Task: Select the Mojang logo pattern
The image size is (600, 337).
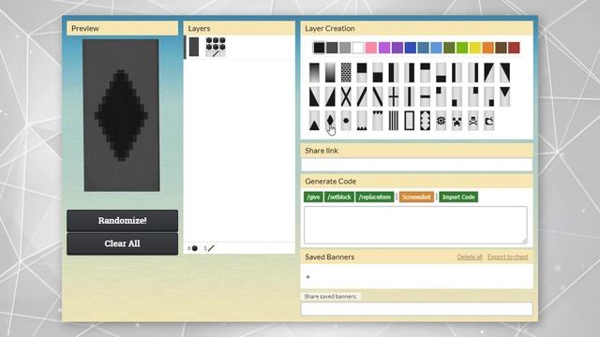Action: [x=488, y=121]
